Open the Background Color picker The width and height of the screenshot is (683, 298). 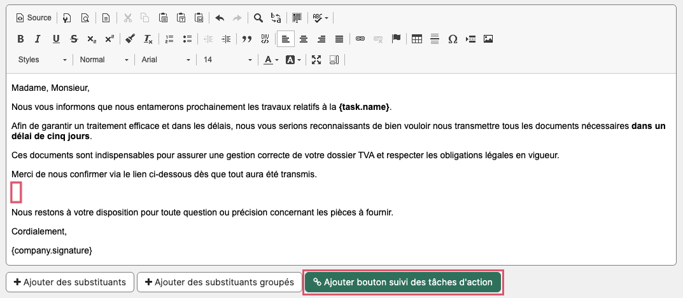point(293,60)
